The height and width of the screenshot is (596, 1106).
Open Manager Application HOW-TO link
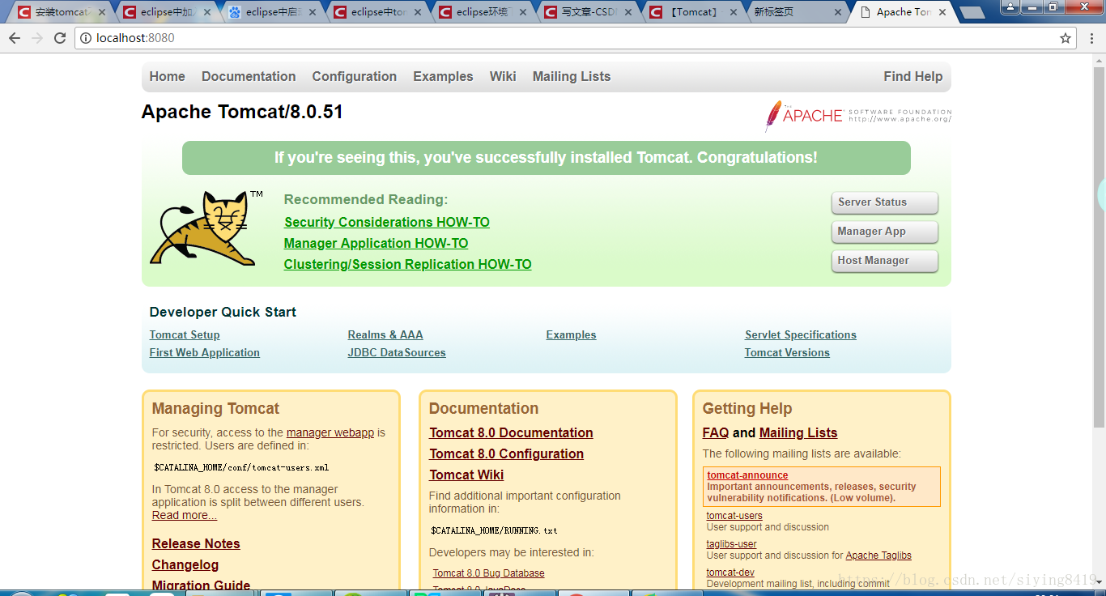point(376,243)
